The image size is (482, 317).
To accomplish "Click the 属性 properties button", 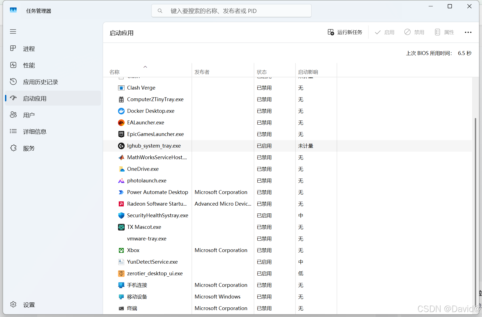I will [444, 32].
